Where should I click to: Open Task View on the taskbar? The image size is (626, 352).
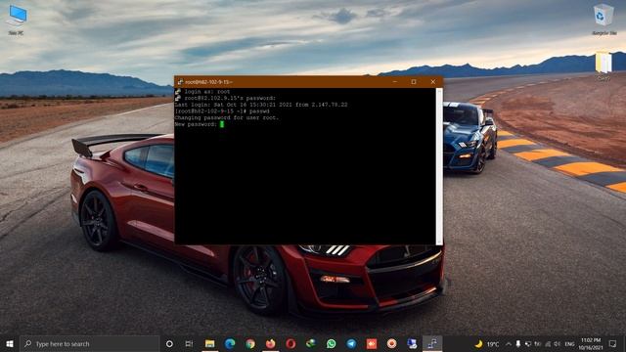click(189, 343)
